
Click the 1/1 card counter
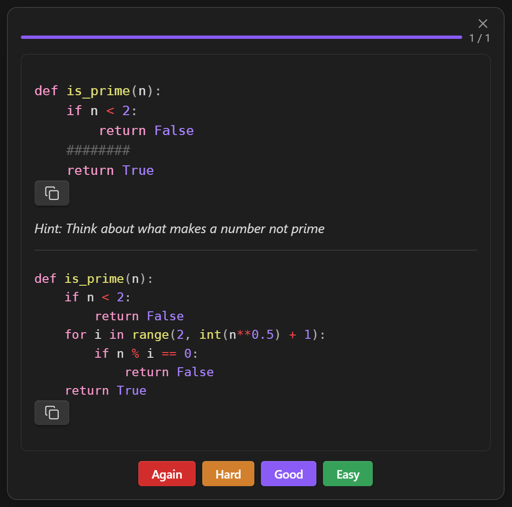[x=480, y=38]
